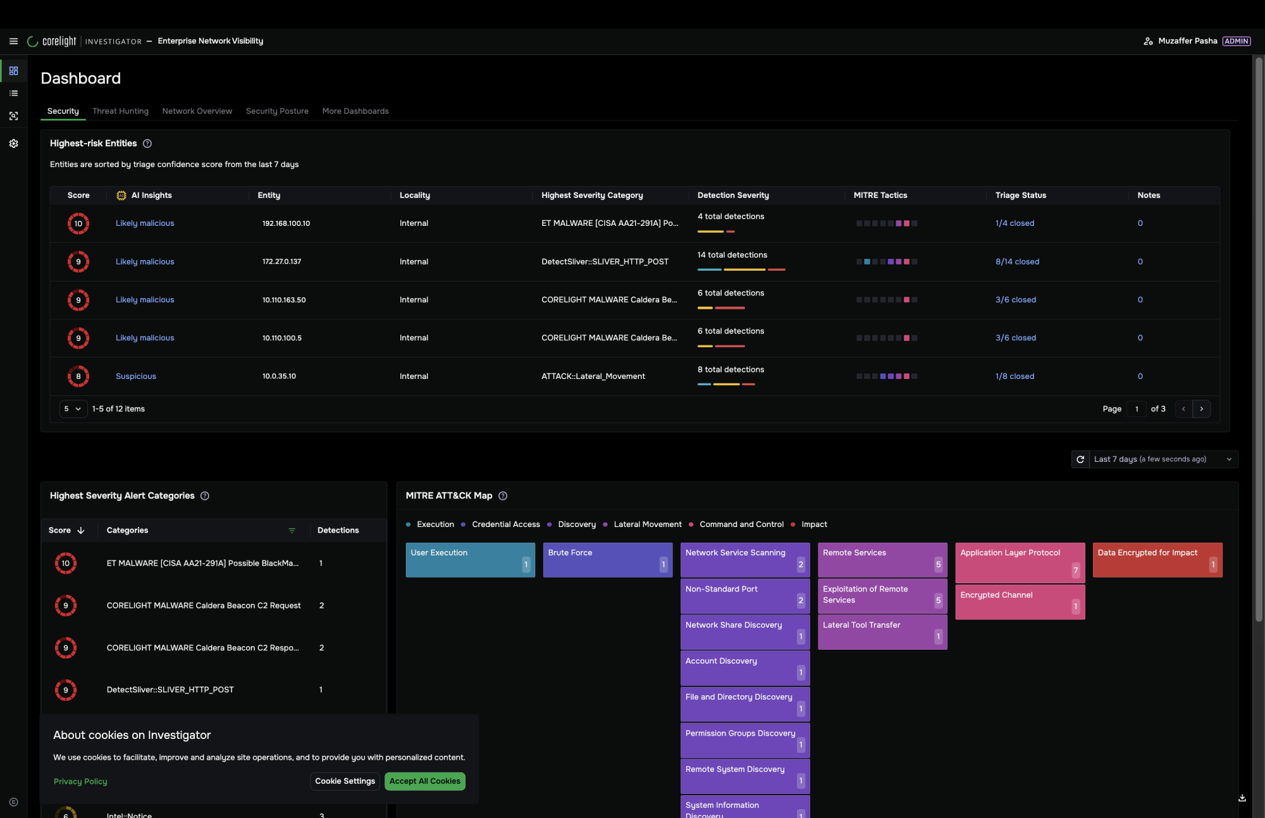Screen dimensions: 1265x818
Task: Toggle the Score column sort arrow
Action: [81, 531]
